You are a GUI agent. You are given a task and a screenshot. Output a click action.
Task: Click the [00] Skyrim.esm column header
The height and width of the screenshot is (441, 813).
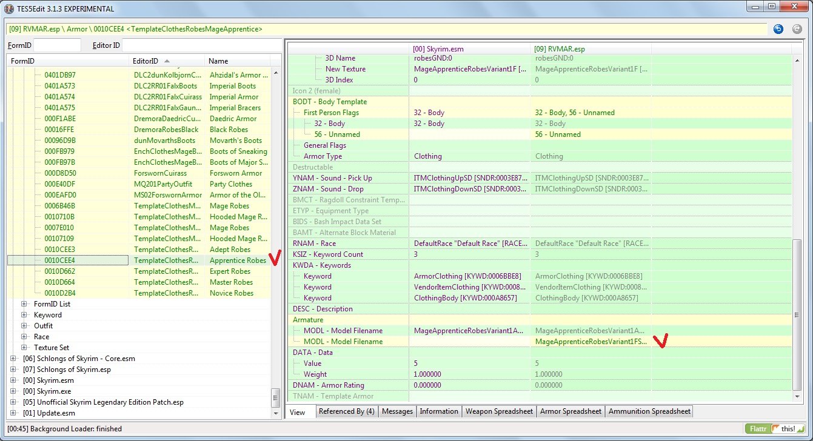(x=470, y=48)
